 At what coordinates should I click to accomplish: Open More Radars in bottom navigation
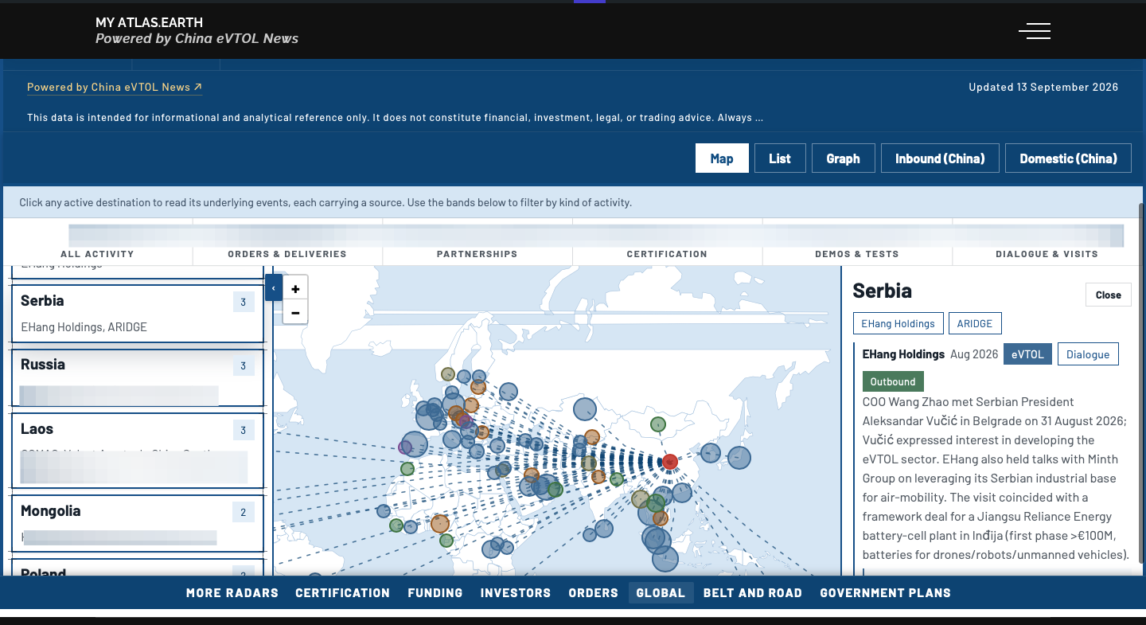click(232, 592)
